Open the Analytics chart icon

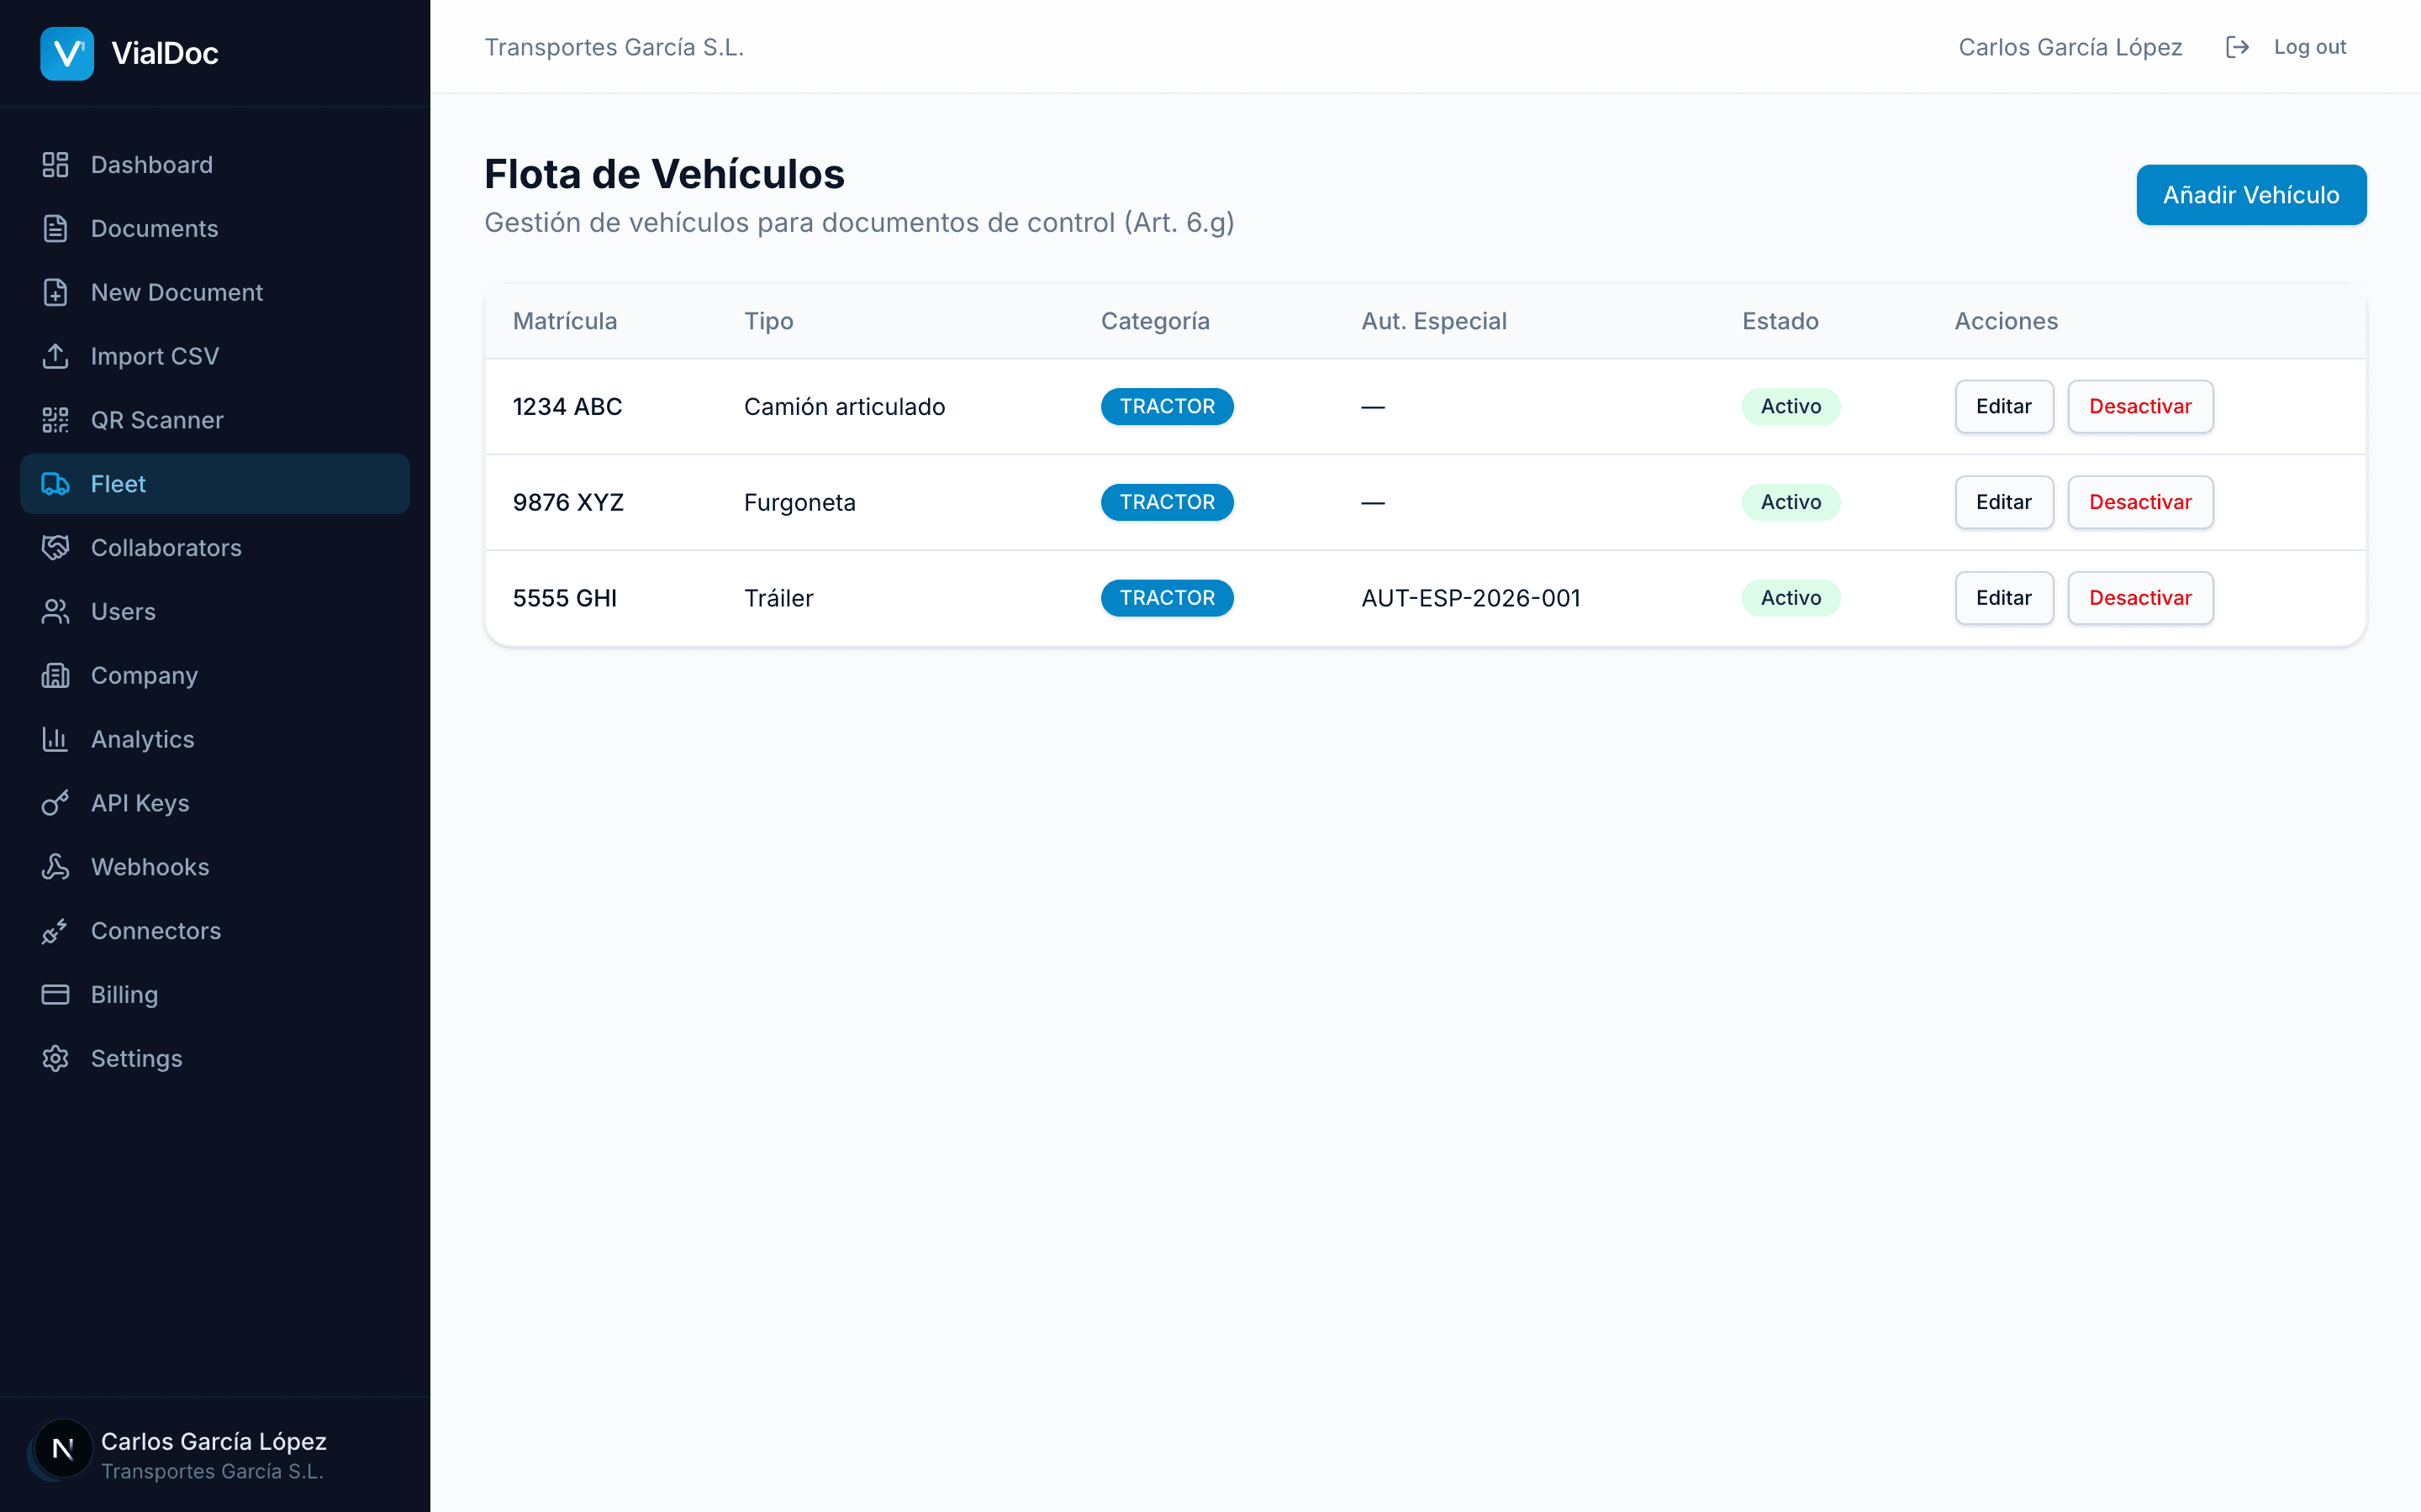coord(55,739)
